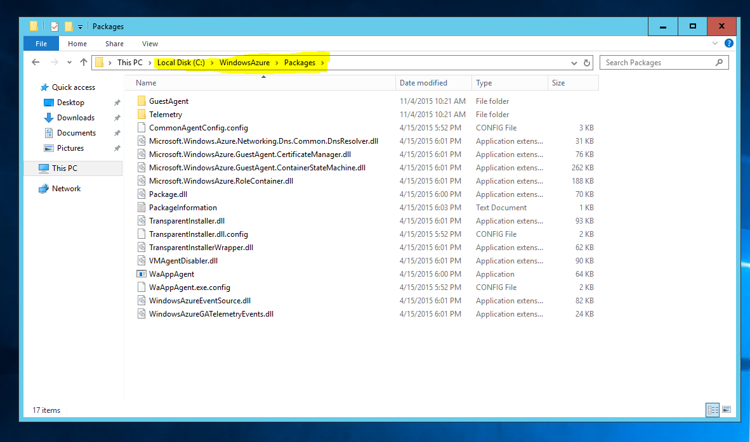Click WindowsAzure breadcrumb segment

point(244,63)
